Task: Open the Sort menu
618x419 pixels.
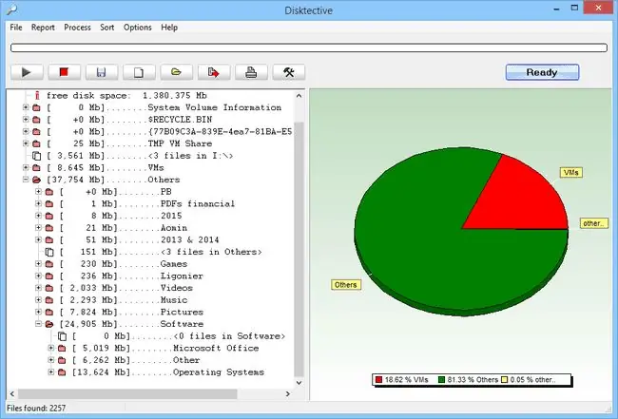Action: tap(106, 28)
